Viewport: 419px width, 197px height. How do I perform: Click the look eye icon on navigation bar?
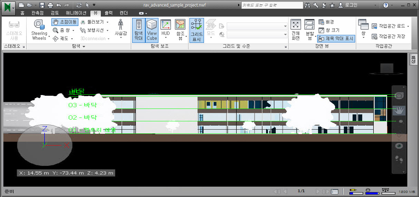(399, 146)
